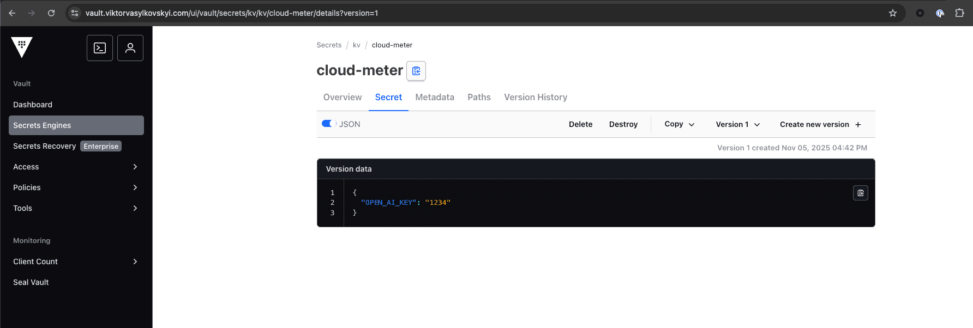The image size is (973, 328).
Task: Click the Version 1 created timestamp text
Action: (792, 148)
